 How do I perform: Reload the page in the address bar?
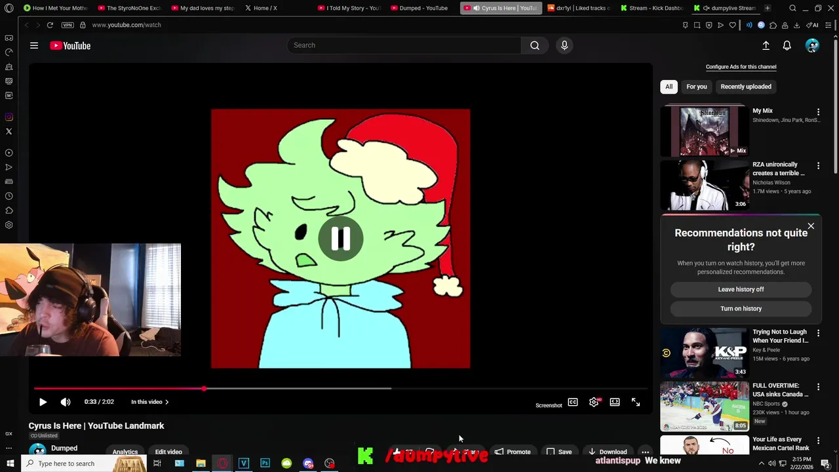(x=50, y=25)
